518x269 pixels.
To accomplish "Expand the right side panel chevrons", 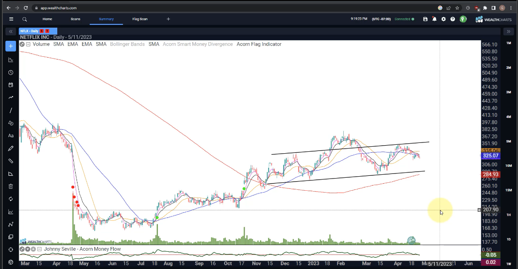I will pyautogui.click(x=509, y=31).
